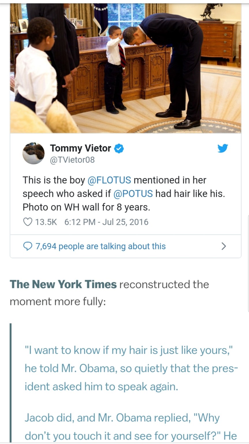
Task: Click the Twitter bird logo icon
Action: [x=222, y=148]
